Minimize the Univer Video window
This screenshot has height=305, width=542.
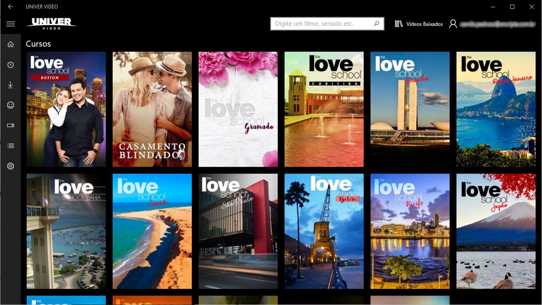pyautogui.click(x=493, y=7)
